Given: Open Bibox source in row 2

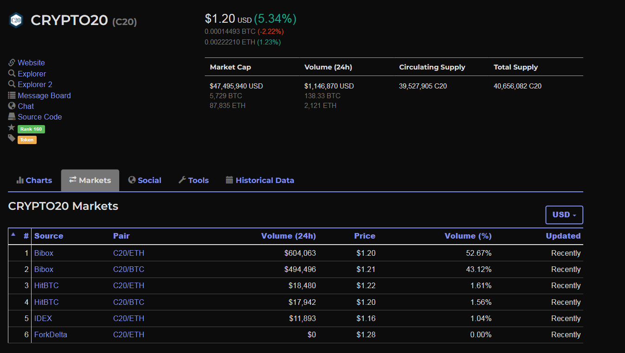Looking at the screenshot, I should 44,269.
